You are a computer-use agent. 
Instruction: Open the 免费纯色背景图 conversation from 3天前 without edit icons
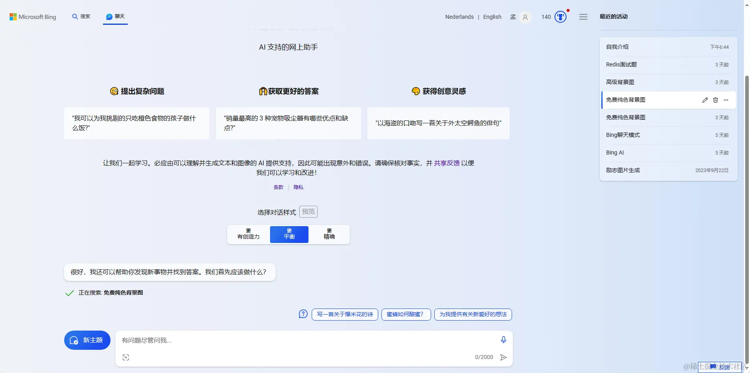pyautogui.click(x=668, y=117)
